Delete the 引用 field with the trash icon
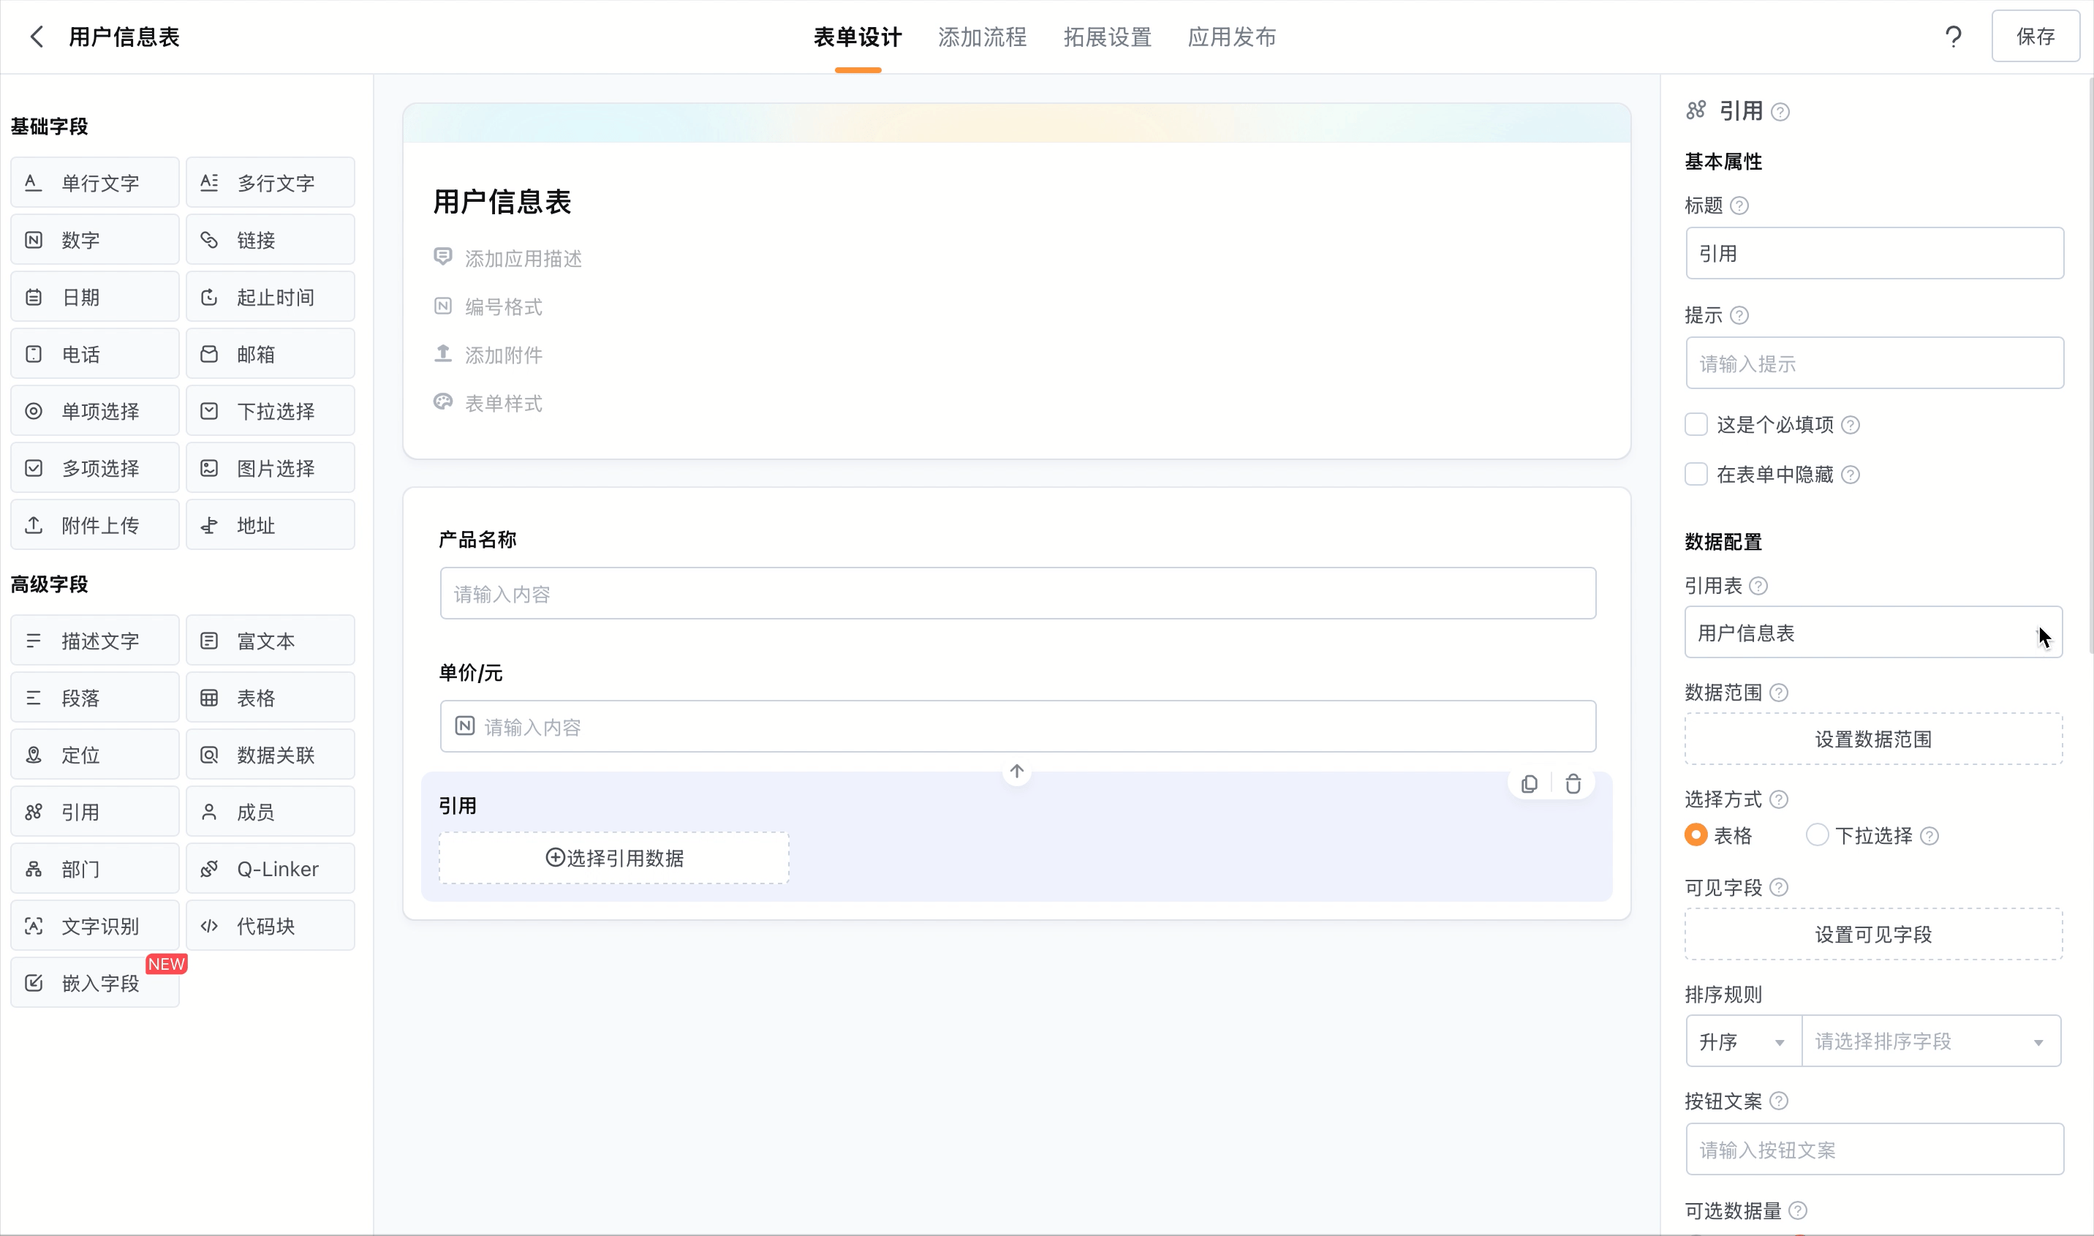This screenshot has height=1236, width=2094. click(x=1573, y=784)
